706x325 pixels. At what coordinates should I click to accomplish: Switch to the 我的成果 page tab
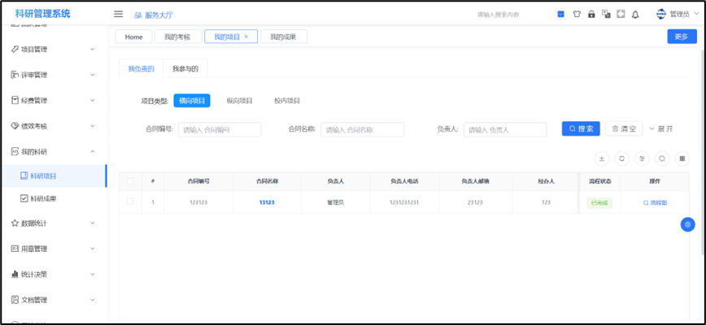tap(284, 37)
